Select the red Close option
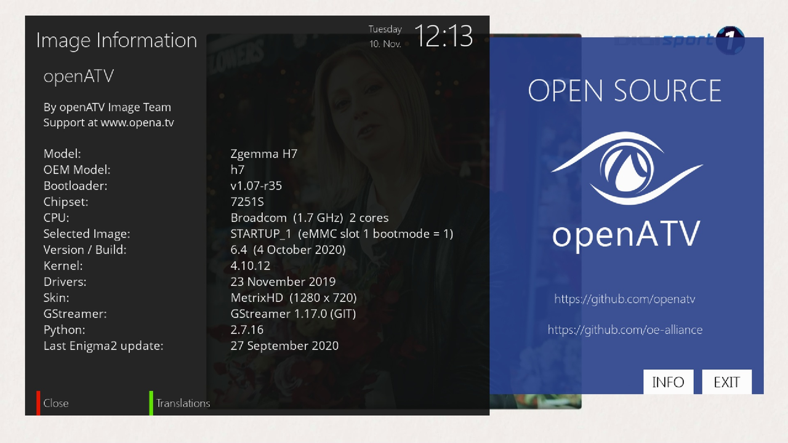Image resolution: width=788 pixels, height=443 pixels. pos(55,403)
